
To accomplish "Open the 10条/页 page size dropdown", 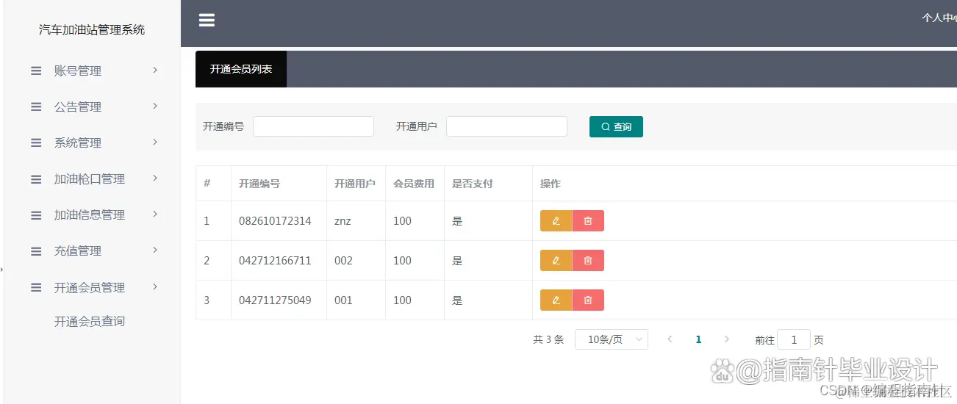I will tap(612, 339).
